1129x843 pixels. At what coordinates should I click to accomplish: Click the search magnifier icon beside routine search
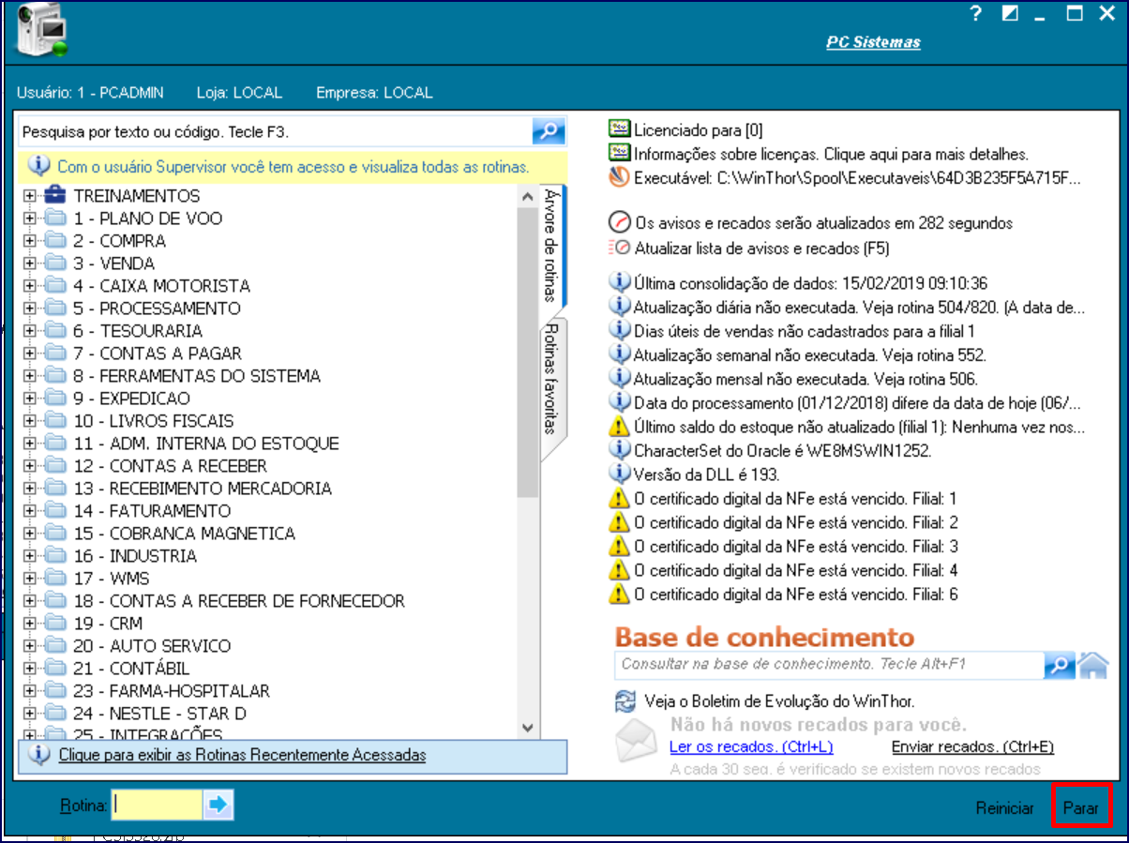tap(549, 131)
